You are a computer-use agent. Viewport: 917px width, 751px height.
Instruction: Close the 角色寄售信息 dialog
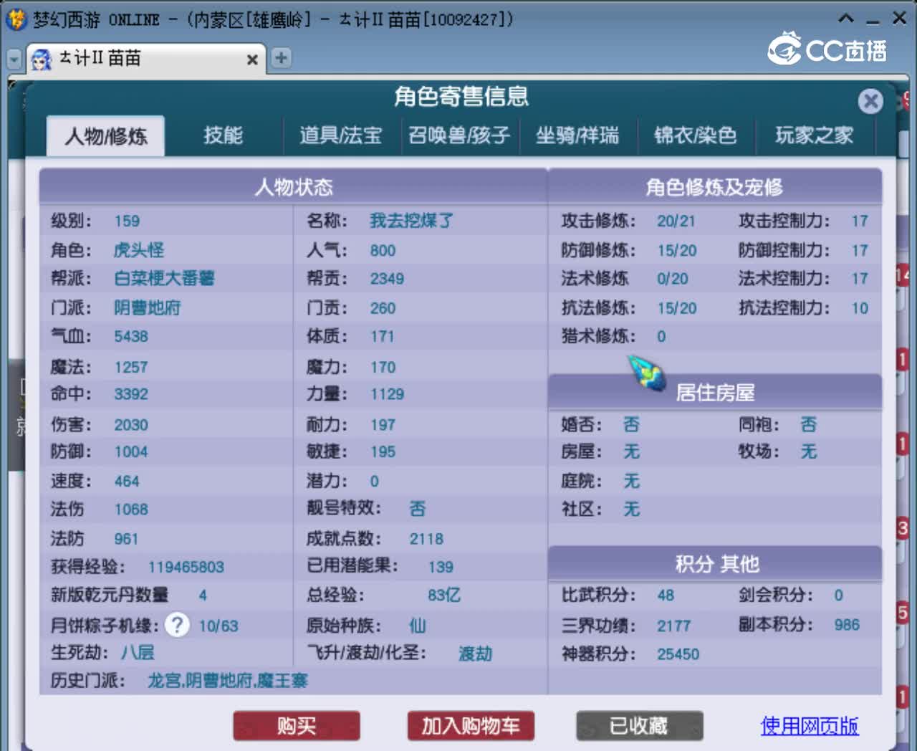(870, 101)
